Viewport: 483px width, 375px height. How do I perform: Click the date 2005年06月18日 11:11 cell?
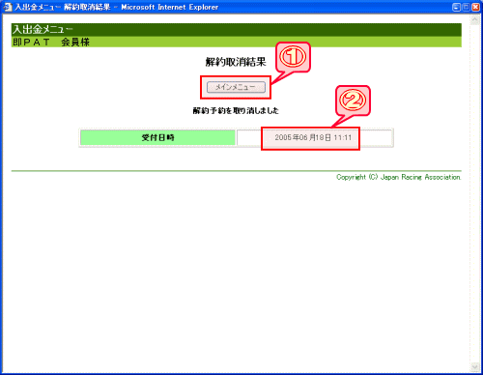point(314,137)
